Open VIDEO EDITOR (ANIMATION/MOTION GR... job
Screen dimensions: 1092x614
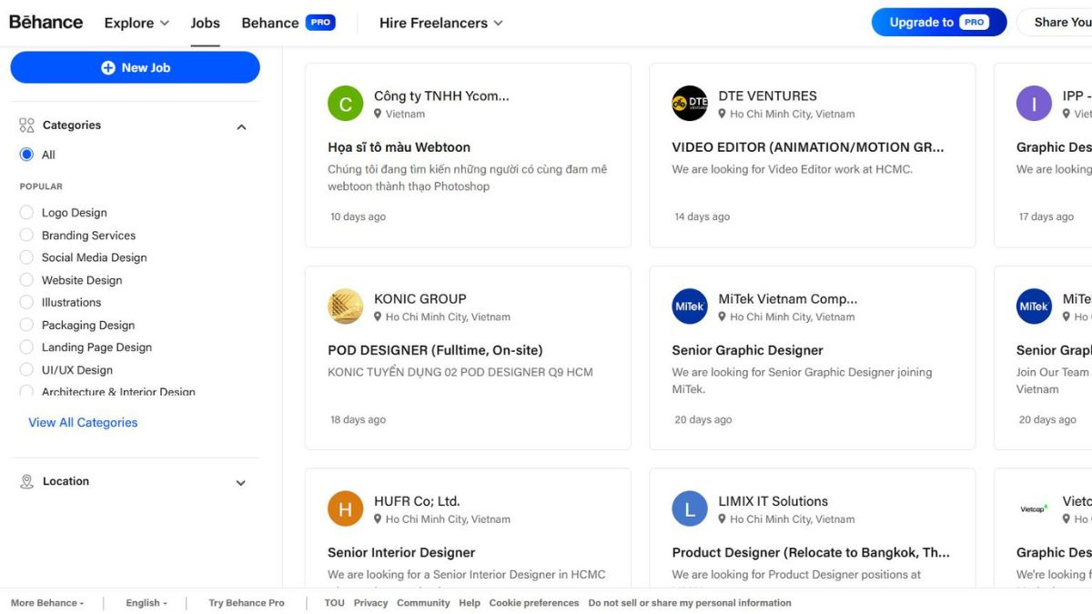(x=808, y=147)
